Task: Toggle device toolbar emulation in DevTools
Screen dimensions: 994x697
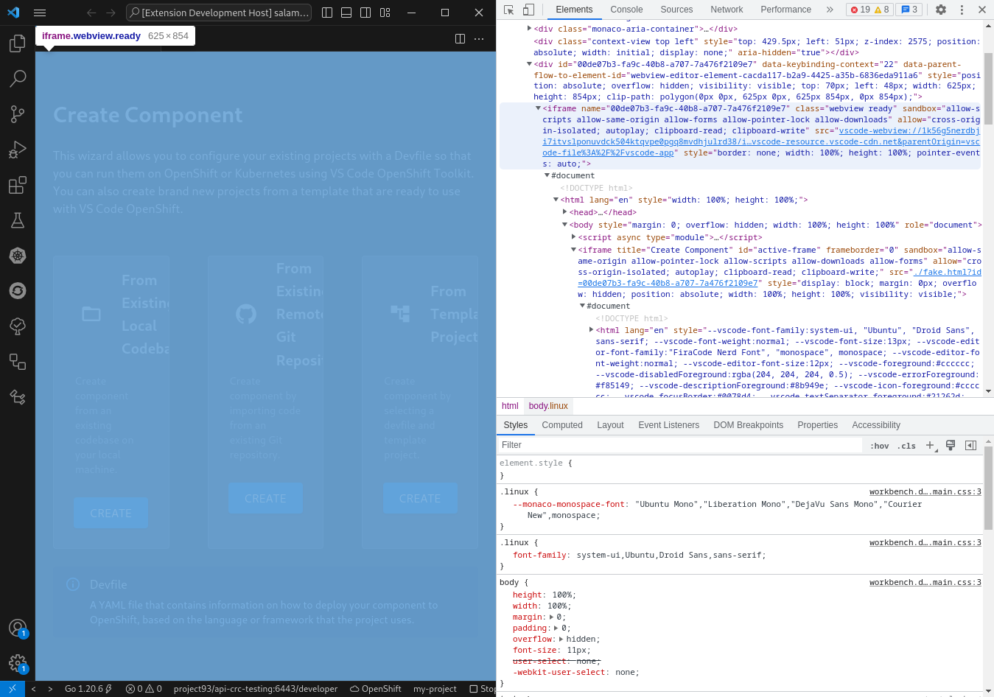Action: (x=528, y=10)
